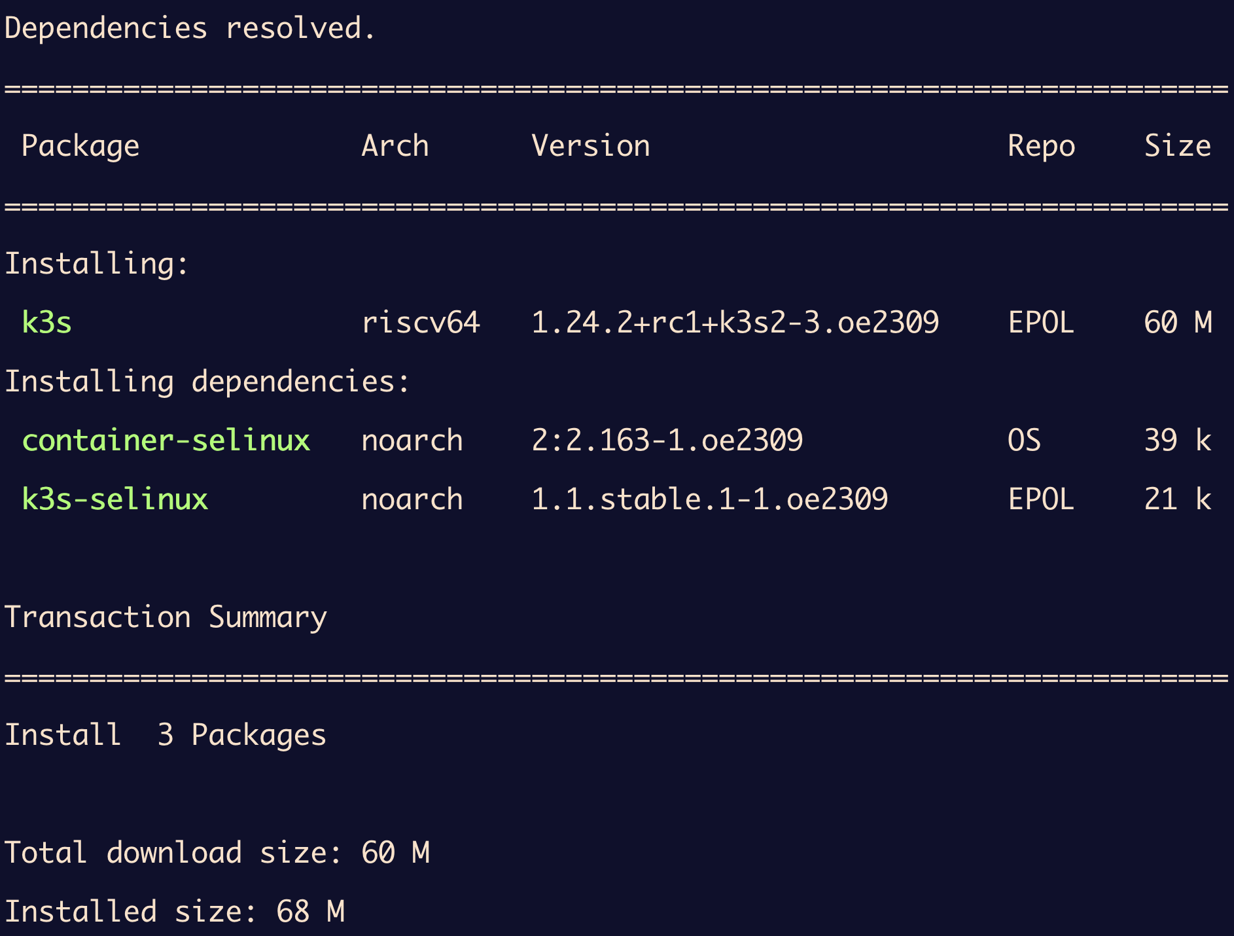The height and width of the screenshot is (936, 1234).
Task: Click the 'Total download size' line
Action: click(x=217, y=853)
